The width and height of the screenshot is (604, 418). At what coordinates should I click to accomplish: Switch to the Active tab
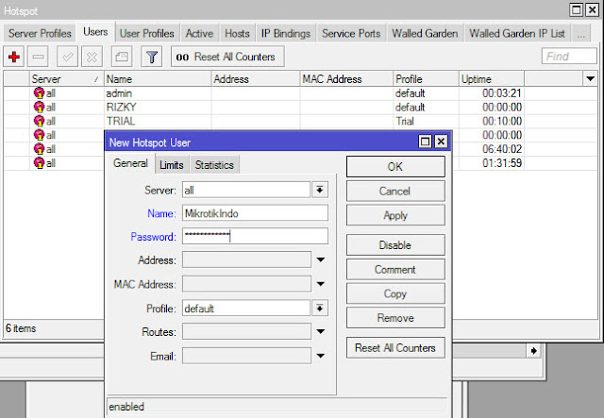tap(199, 34)
